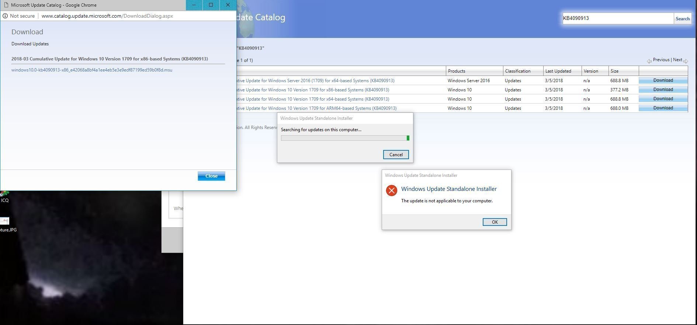Open the Windows 10 1709 ARM64-based update link
Viewport: 697px width, 325px height.
316,108
